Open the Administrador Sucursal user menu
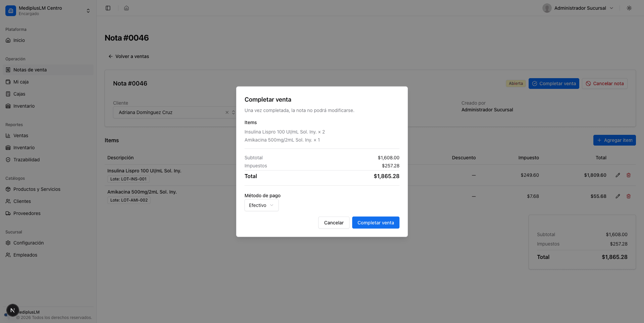644x323 pixels. coord(578,8)
